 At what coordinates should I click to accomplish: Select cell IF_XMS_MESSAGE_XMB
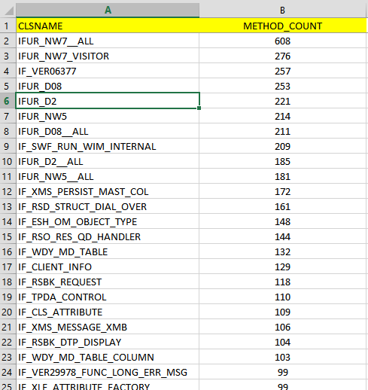[108, 327]
